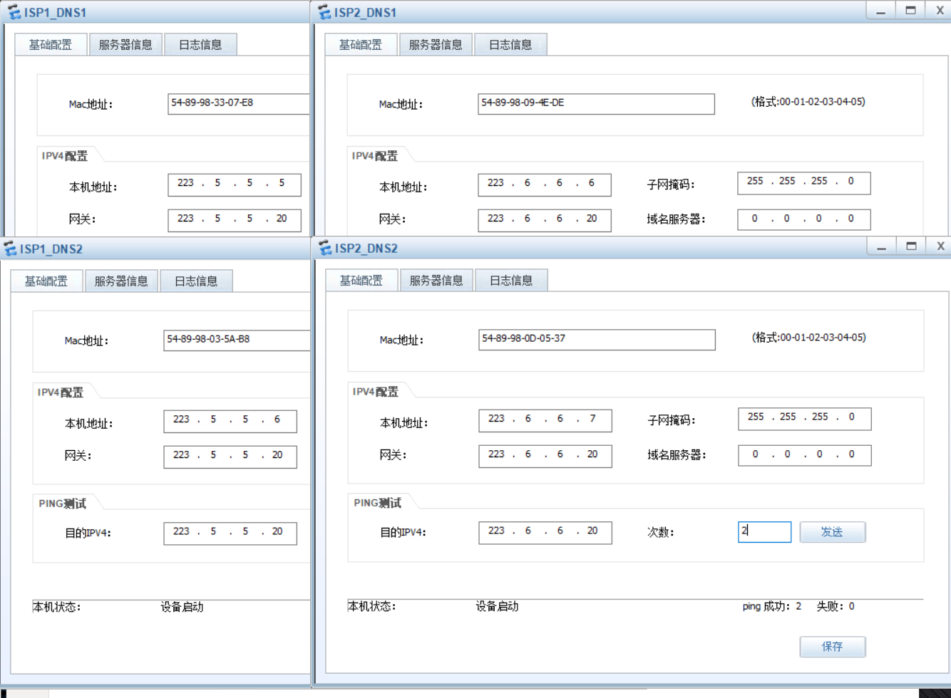Click 目的IPV4 field in ISP2_DNS2 ping test
This screenshot has width=951, height=698.
[x=545, y=533]
